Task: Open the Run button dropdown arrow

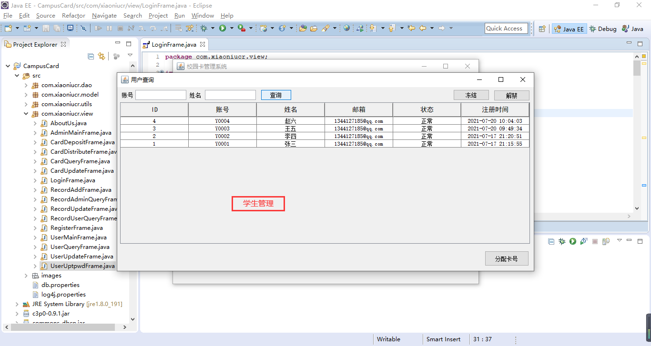Action: pyautogui.click(x=232, y=29)
